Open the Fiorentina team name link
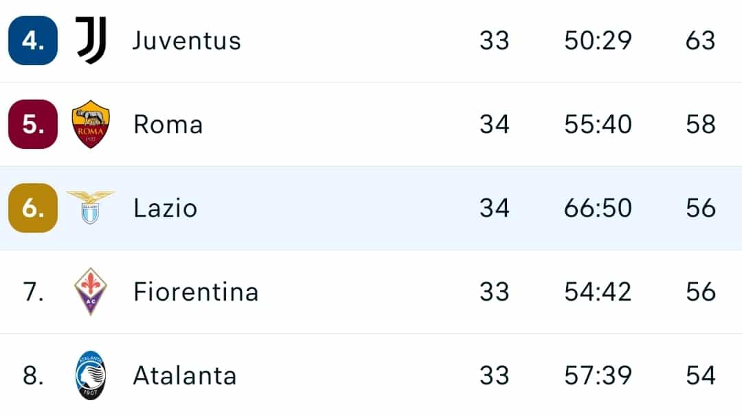 196,292
